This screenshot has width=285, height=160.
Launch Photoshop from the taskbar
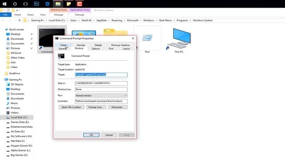[x=37, y=4]
